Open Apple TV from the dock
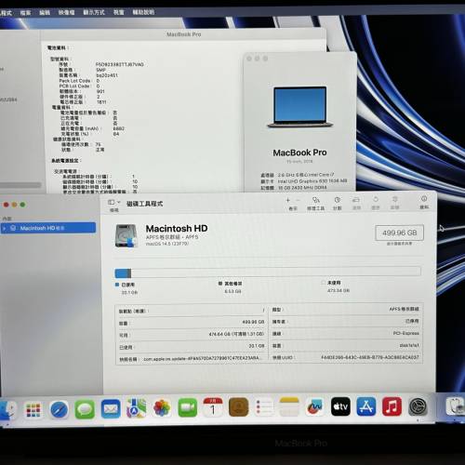The height and width of the screenshot is (465, 465). click(x=340, y=406)
